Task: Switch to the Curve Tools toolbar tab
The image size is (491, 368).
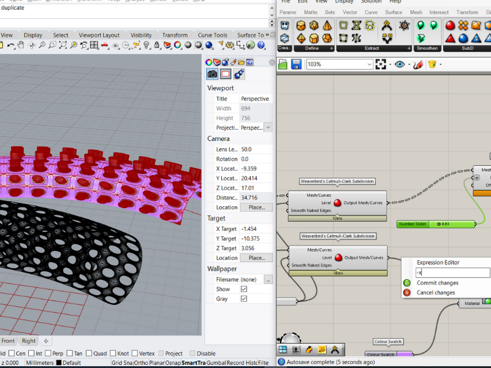Action: [x=212, y=35]
